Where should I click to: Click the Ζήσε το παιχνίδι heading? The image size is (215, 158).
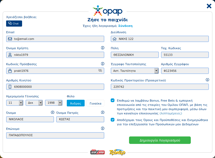[x=108, y=20]
